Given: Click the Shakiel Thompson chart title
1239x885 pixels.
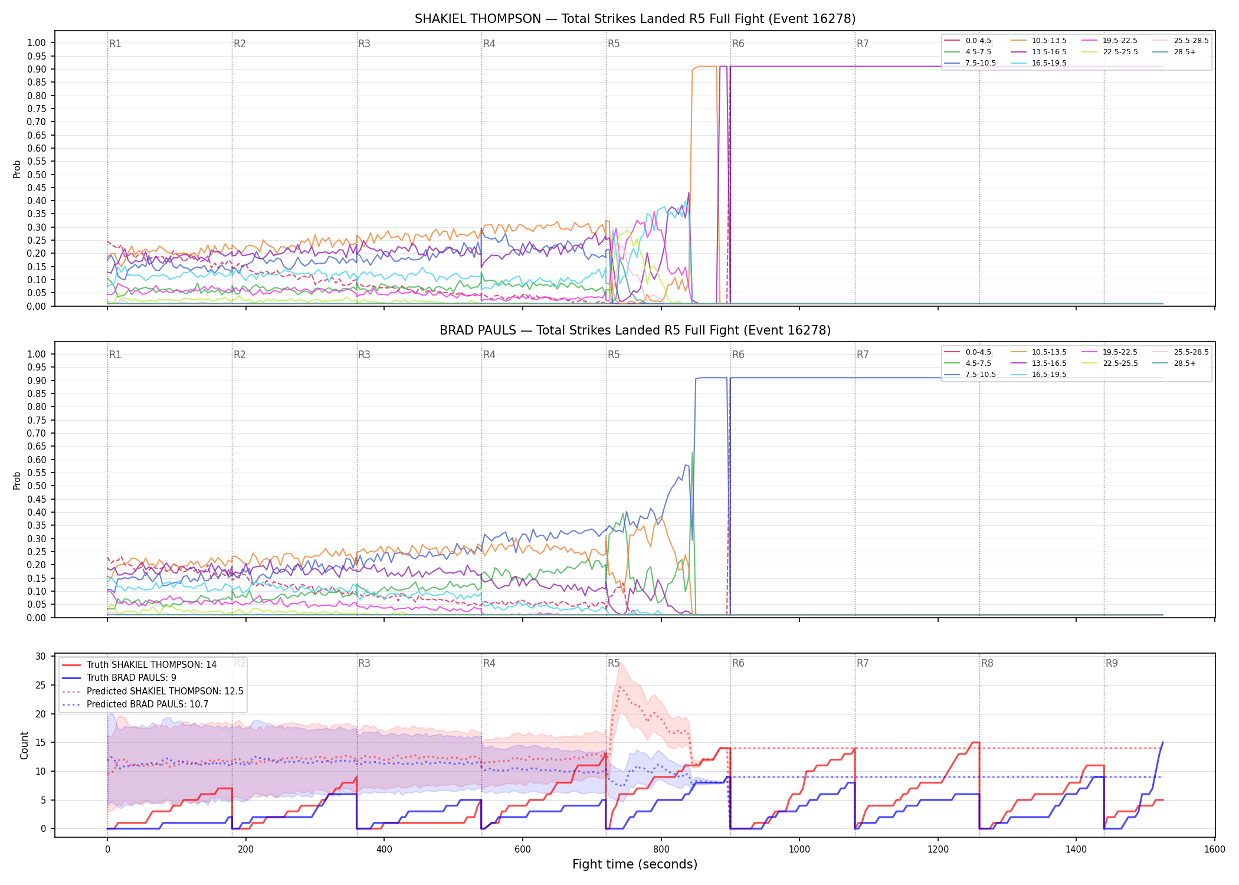Looking at the screenshot, I should (635, 19).
